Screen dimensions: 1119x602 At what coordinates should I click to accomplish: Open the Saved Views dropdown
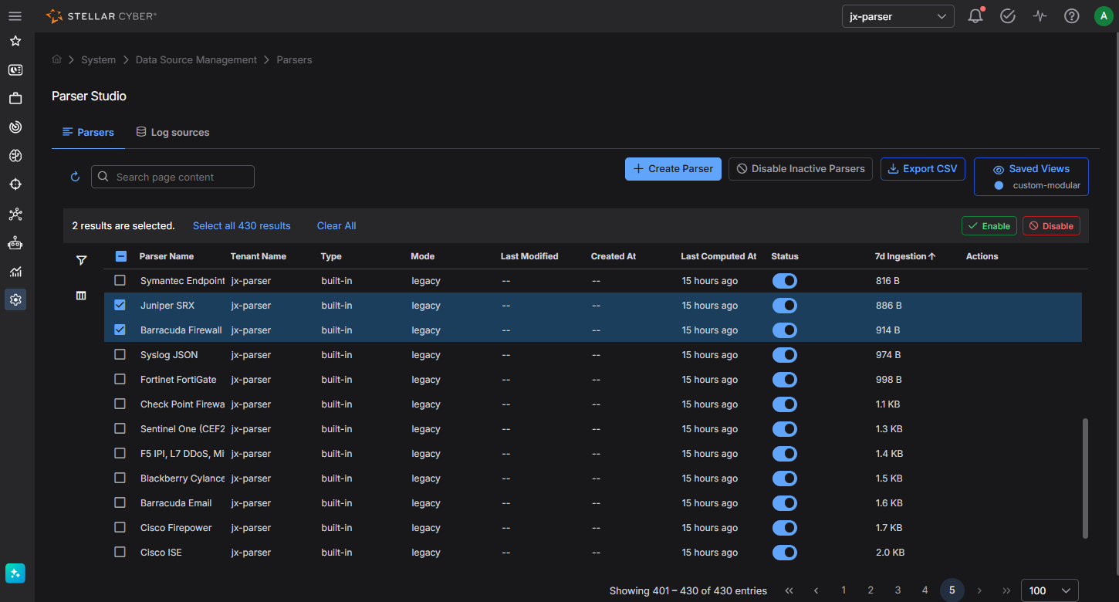1031,177
